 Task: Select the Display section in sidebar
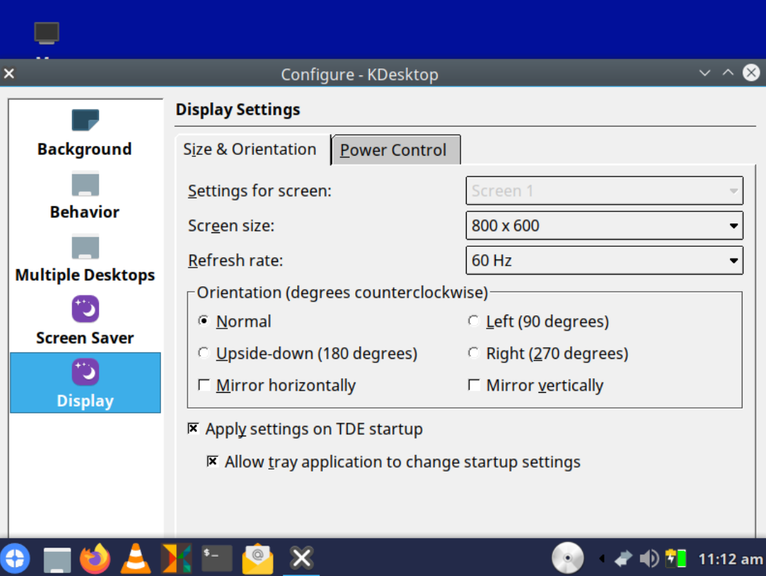(x=85, y=382)
